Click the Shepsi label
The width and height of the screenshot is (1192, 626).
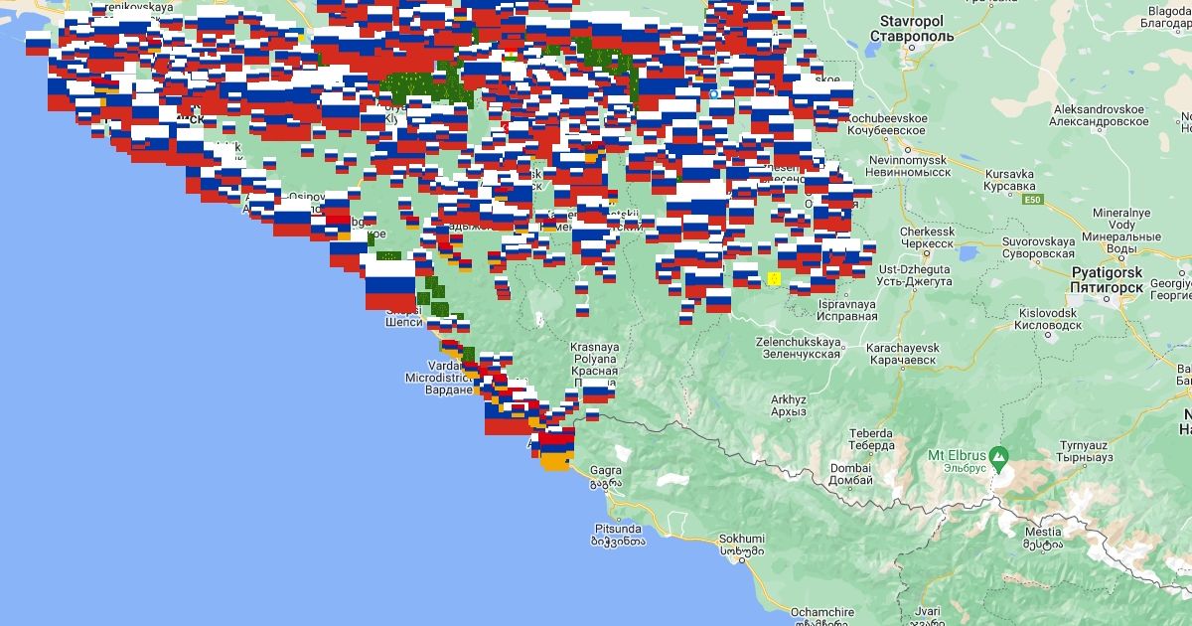pyautogui.click(x=403, y=316)
